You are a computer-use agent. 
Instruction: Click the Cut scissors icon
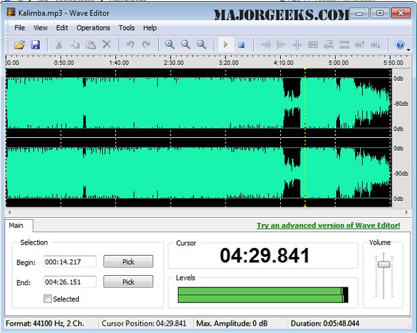pos(59,45)
